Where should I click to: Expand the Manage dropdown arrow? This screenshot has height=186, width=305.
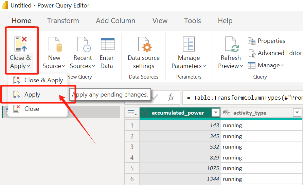click(x=282, y=65)
